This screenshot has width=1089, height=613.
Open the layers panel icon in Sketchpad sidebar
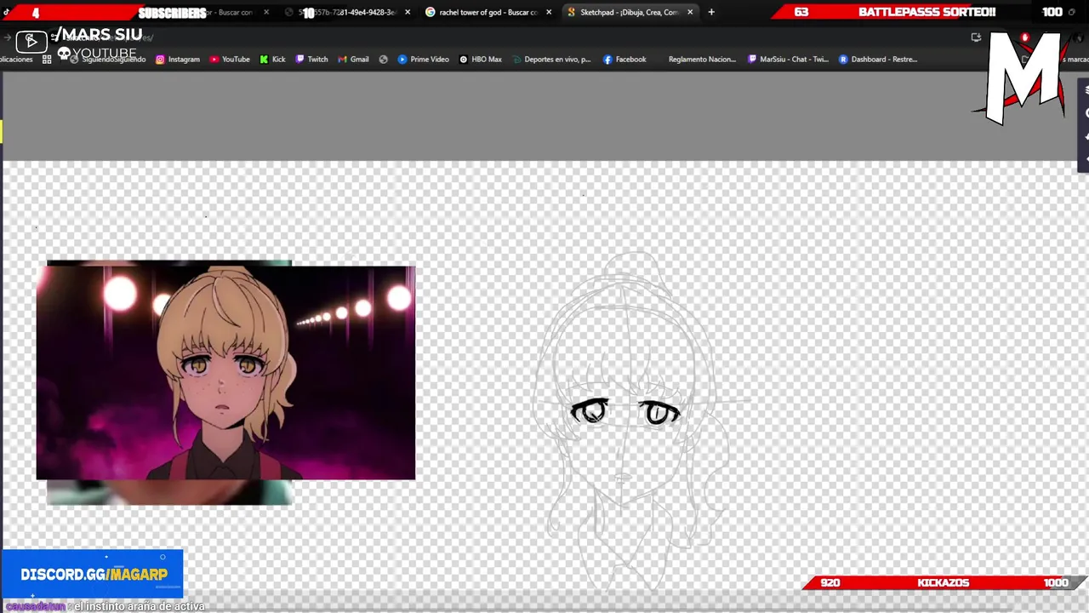click(x=1085, y=92)
